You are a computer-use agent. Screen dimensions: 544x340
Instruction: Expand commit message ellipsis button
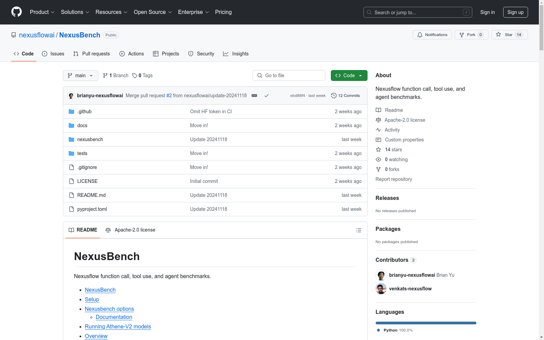tap(254, 96)
